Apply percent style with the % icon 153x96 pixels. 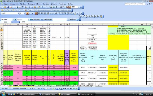coord(51,13)
